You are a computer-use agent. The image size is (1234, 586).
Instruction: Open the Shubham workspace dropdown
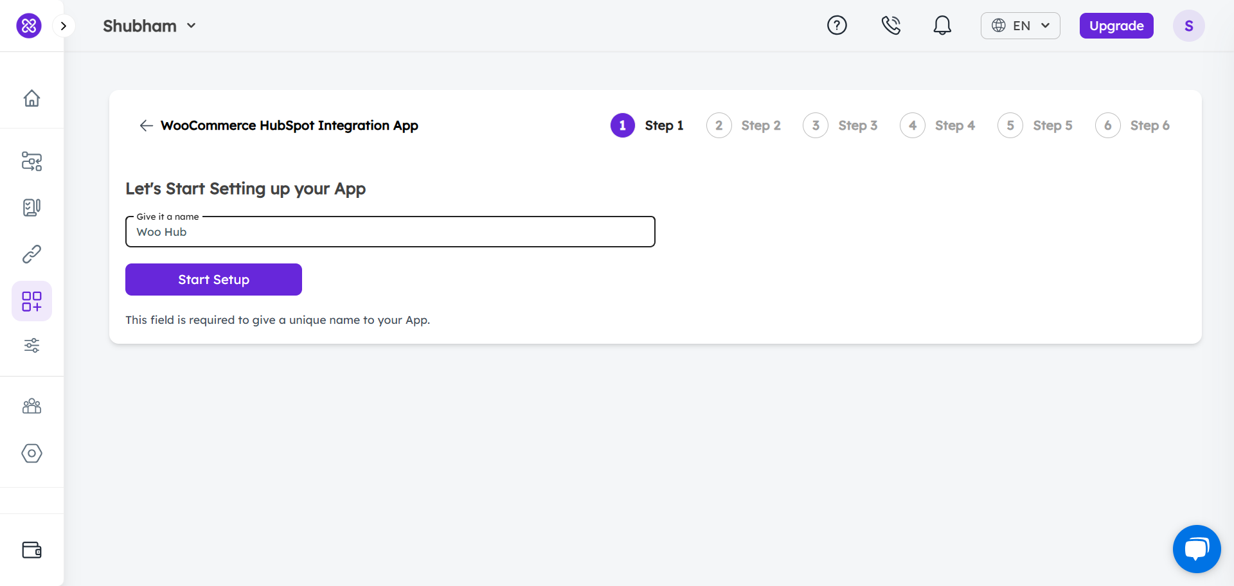click(x=149, y=26)
